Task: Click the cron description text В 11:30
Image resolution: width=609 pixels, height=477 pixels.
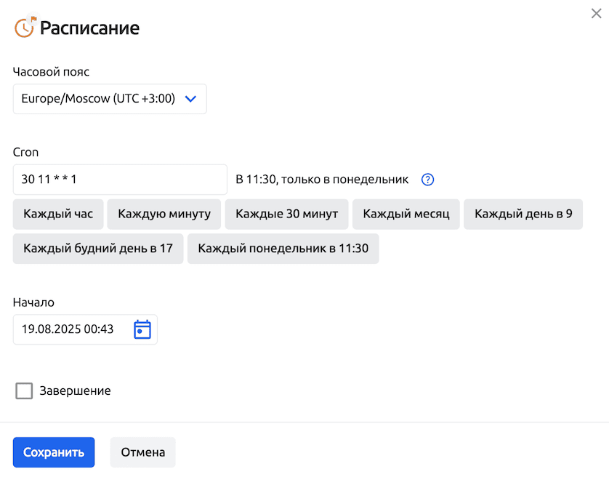Action: (322, 180)
